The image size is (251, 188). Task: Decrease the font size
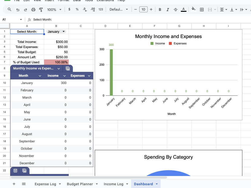(x=136, y=10)
